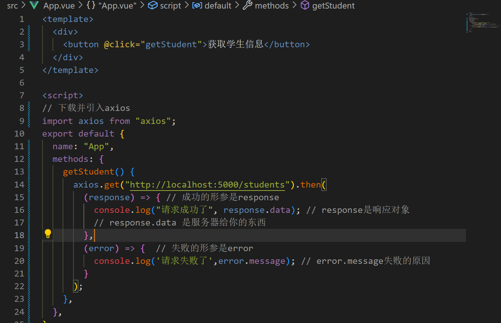Click the opening script tag on line 7
The image size is (501, 323).
[x=63, y=95]
